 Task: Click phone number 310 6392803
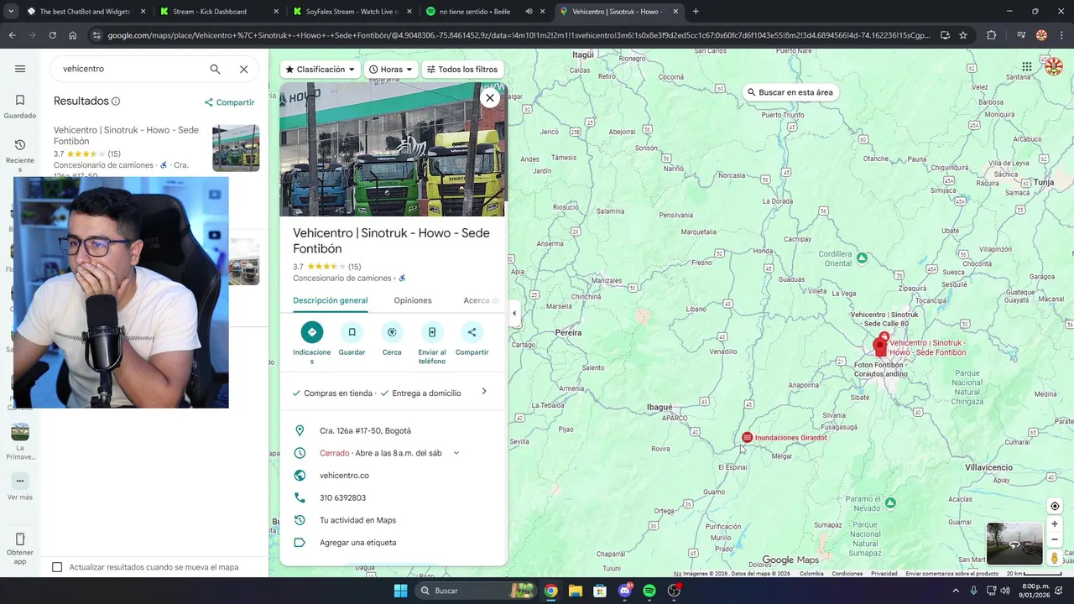pos(342,497)
